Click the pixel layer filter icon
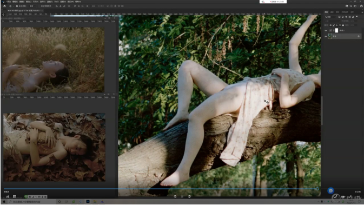The width and height of the screenshot is (364, 205). [x=340, y=17]
